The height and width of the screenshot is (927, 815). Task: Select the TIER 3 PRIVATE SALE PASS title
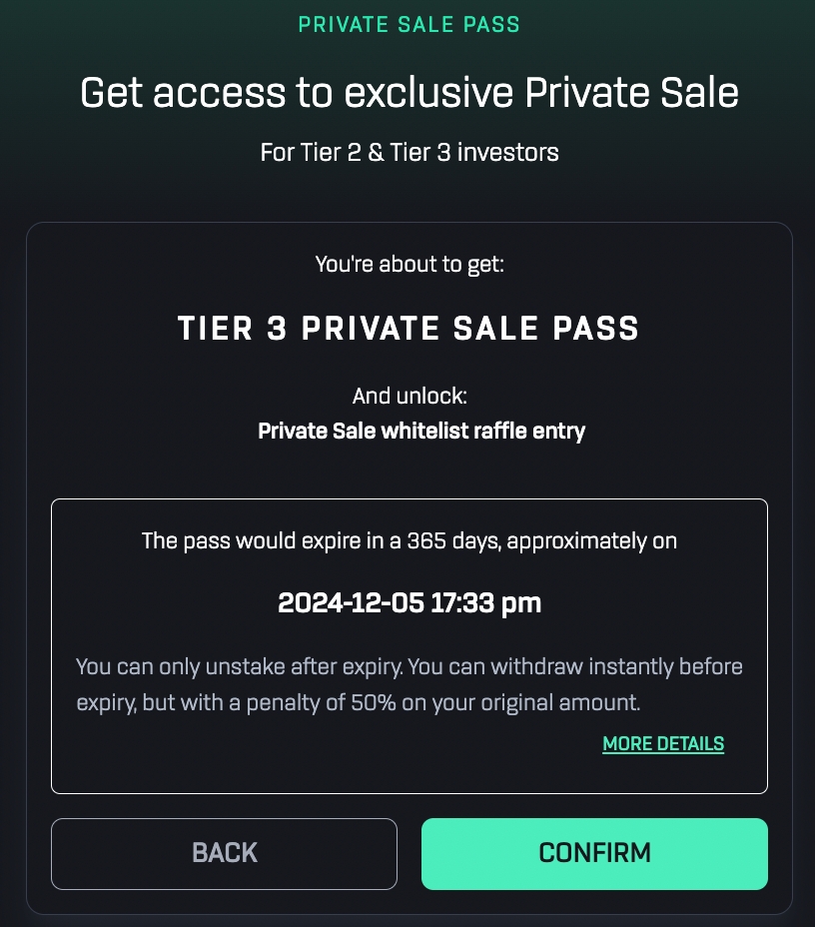(x=408, y=329)
